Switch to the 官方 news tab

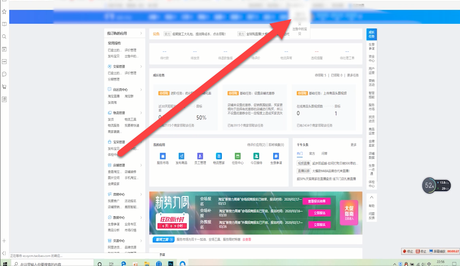point(312,153)
